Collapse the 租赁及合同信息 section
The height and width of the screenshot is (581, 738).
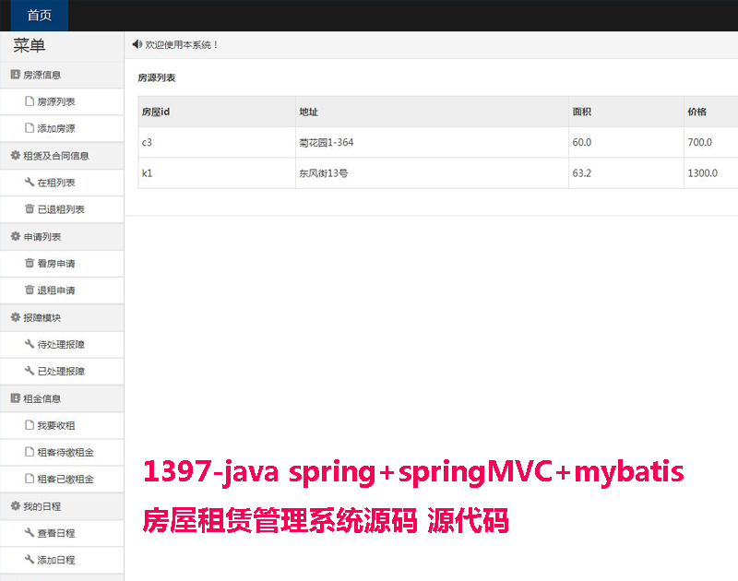click(x=62, y=156)
